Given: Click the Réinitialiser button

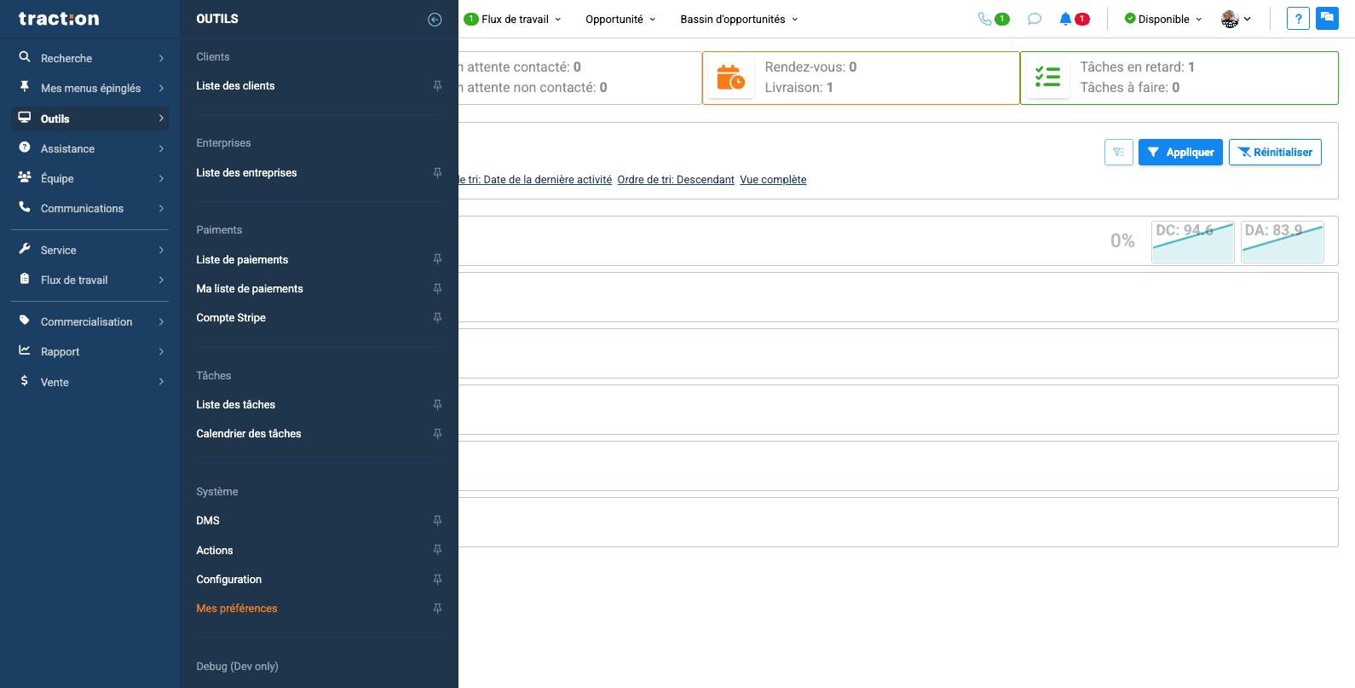Looking at the screenshot, I should click(1275, 152).
